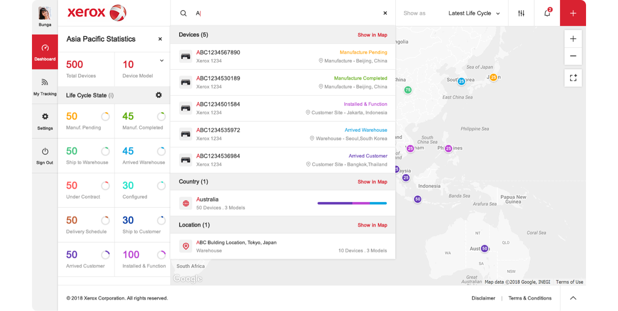Select the Arrived Customer tile
The image size is (618, 311).
pyautogui.click(x=86, y=259)
